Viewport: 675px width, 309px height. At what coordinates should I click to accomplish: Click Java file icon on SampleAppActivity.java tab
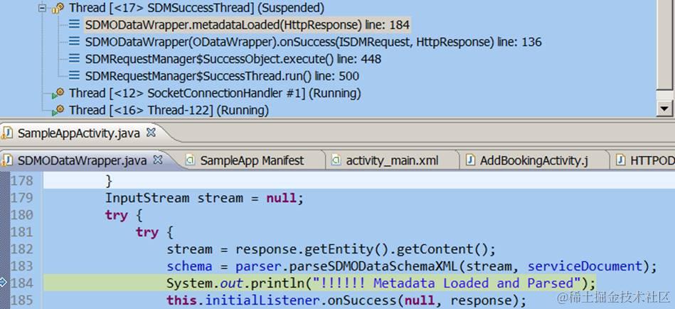(x=7, y=133)
